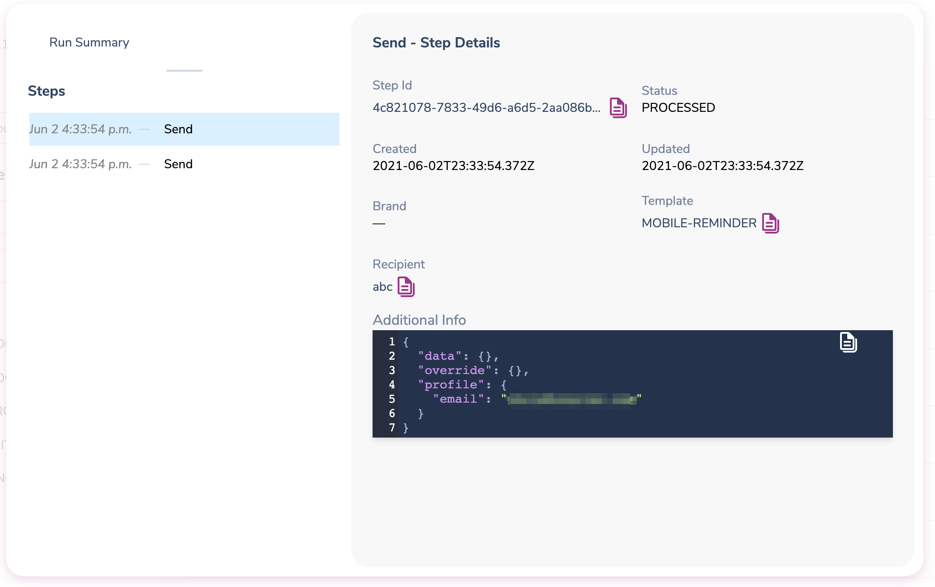Click the first step's Jun 2 timestamp
935x587 pixels.
coord(81,129)
